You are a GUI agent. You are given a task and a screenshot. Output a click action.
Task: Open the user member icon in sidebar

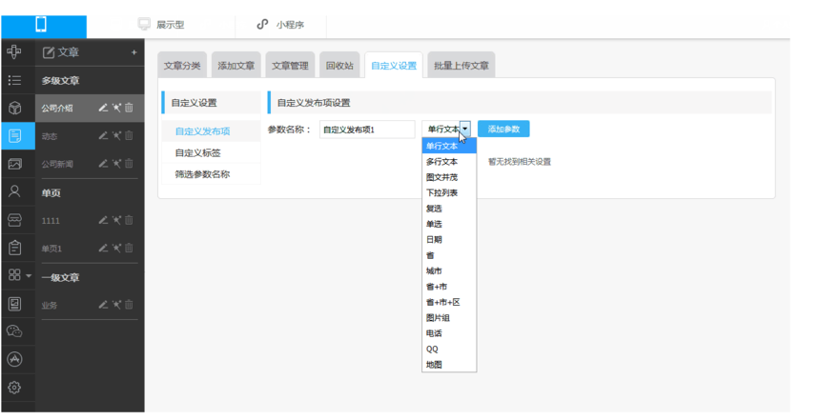(14, 191)
